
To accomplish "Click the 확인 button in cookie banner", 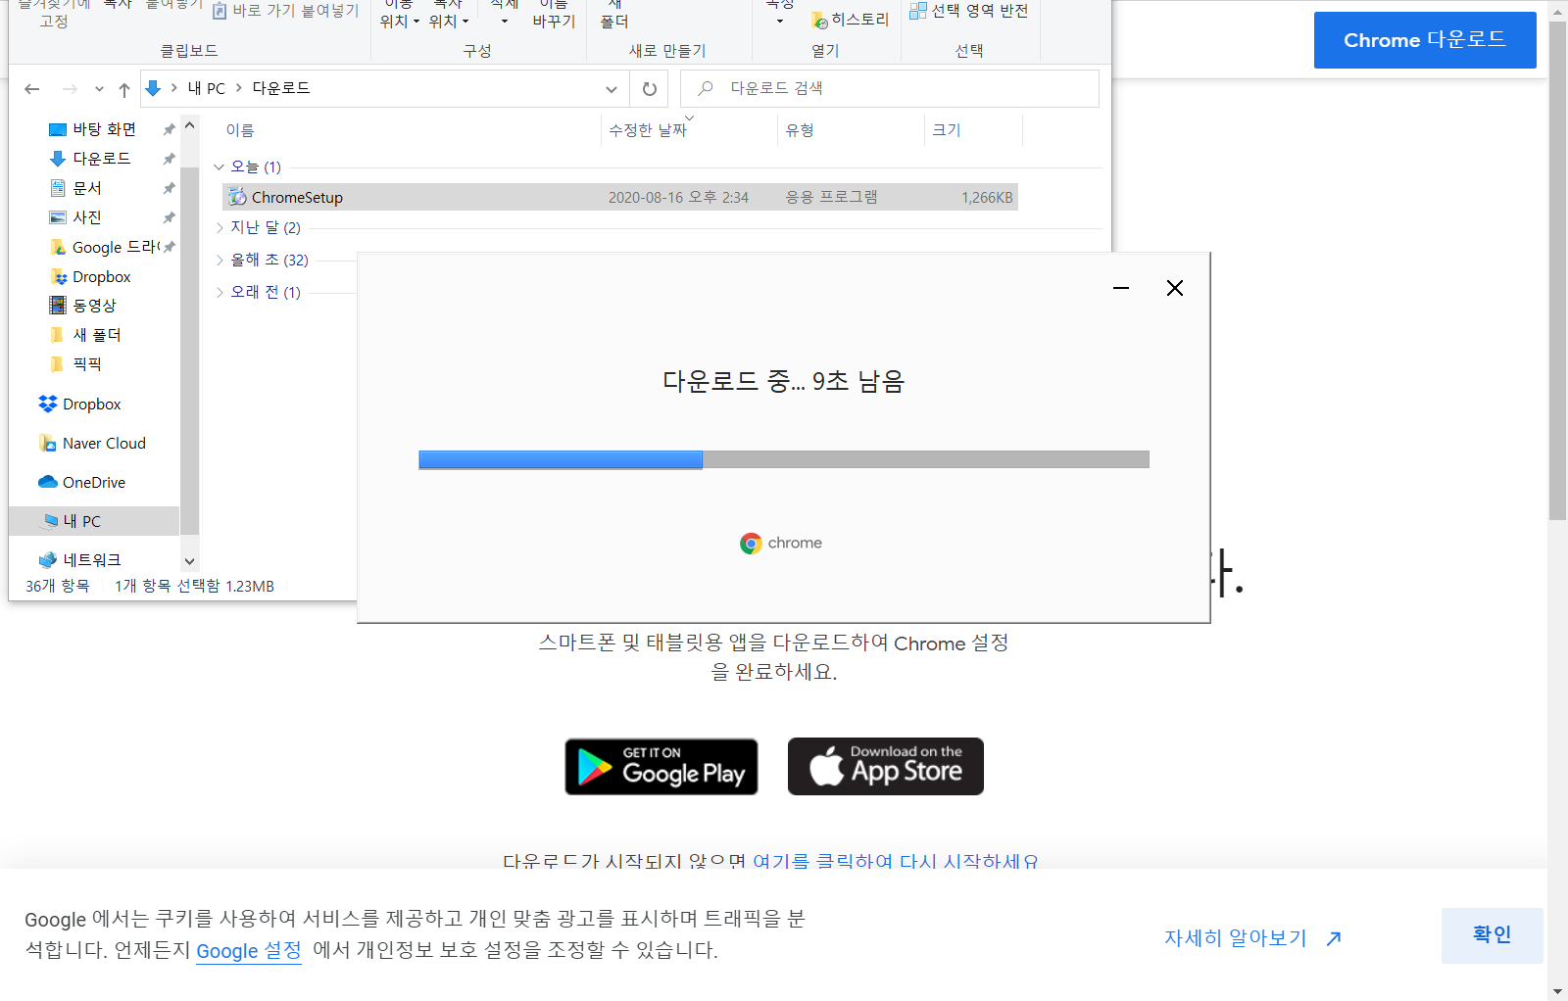I will pos(1493,935).
